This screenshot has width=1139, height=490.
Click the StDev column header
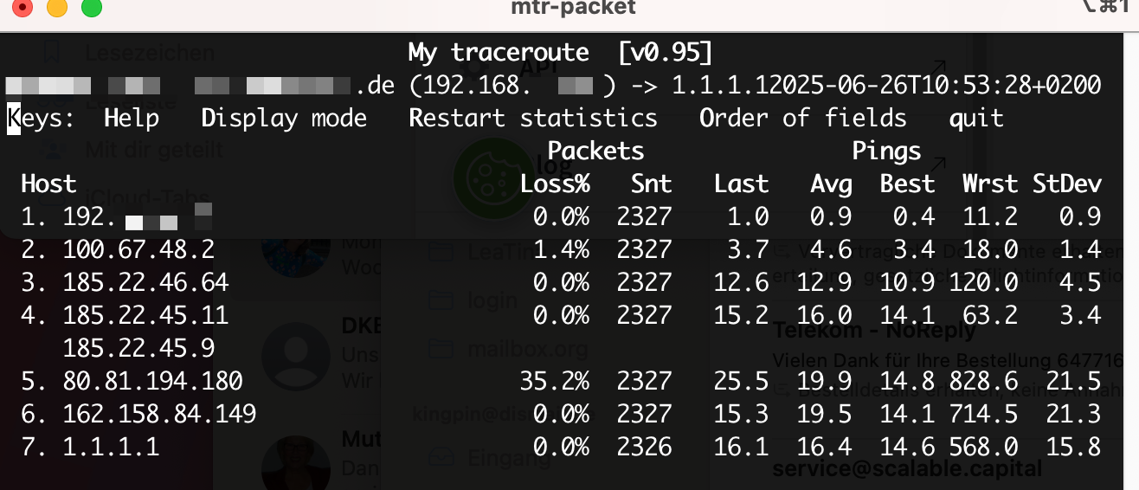click(x=1067, y=184)
